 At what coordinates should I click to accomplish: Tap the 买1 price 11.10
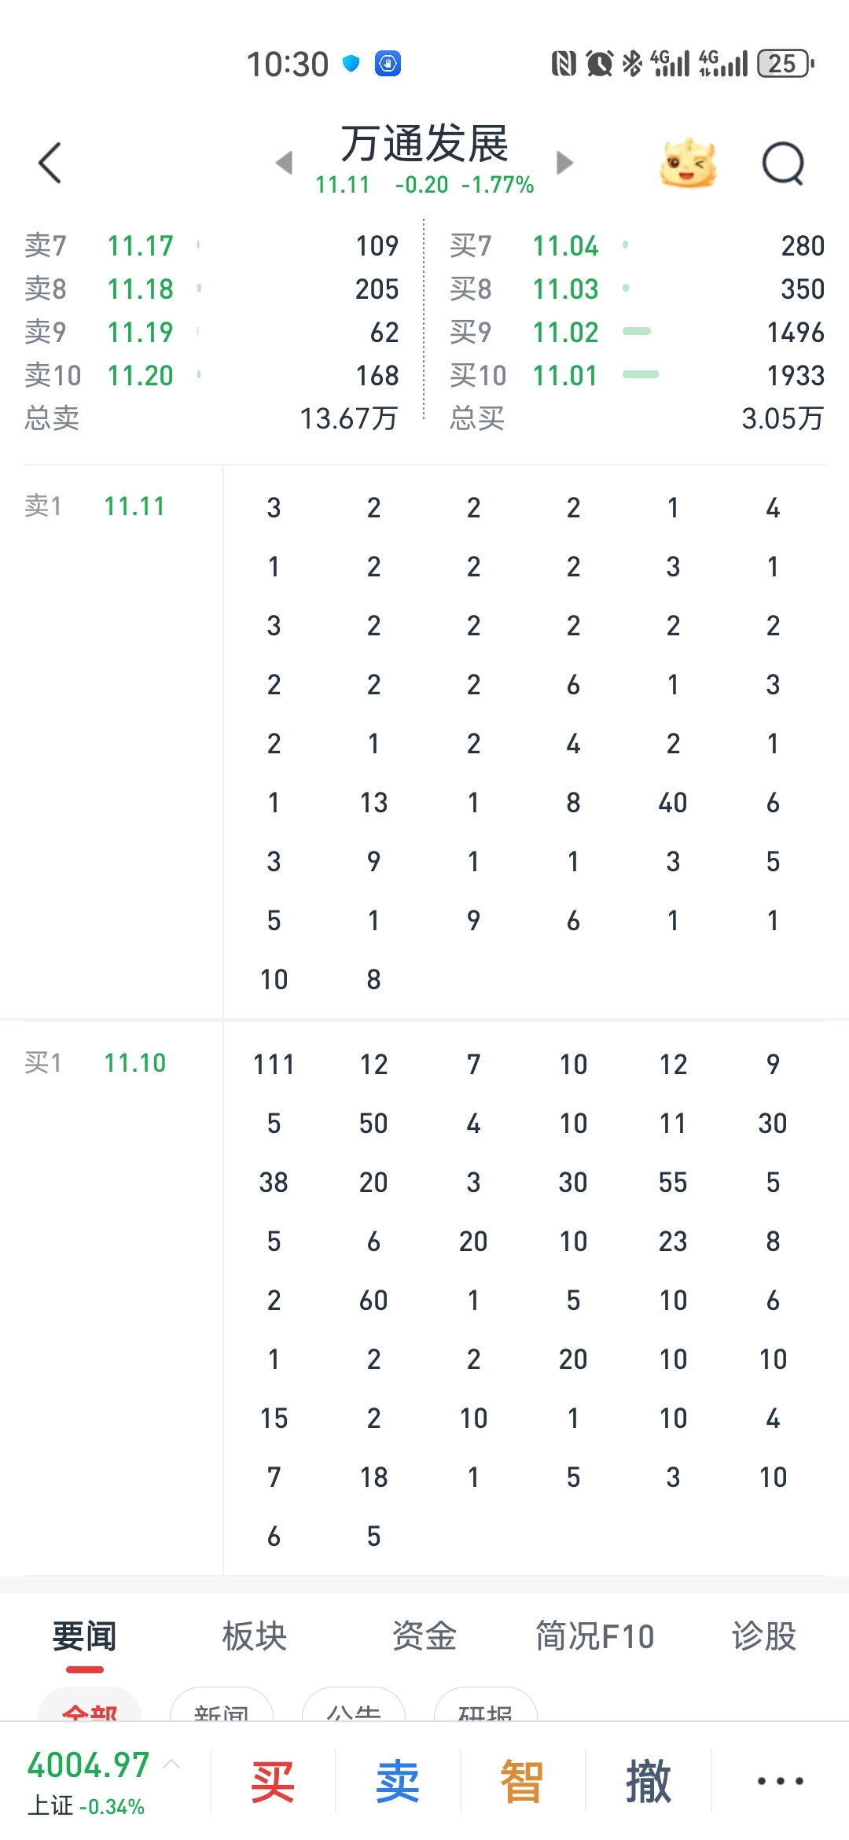(x=134, y=1063)
